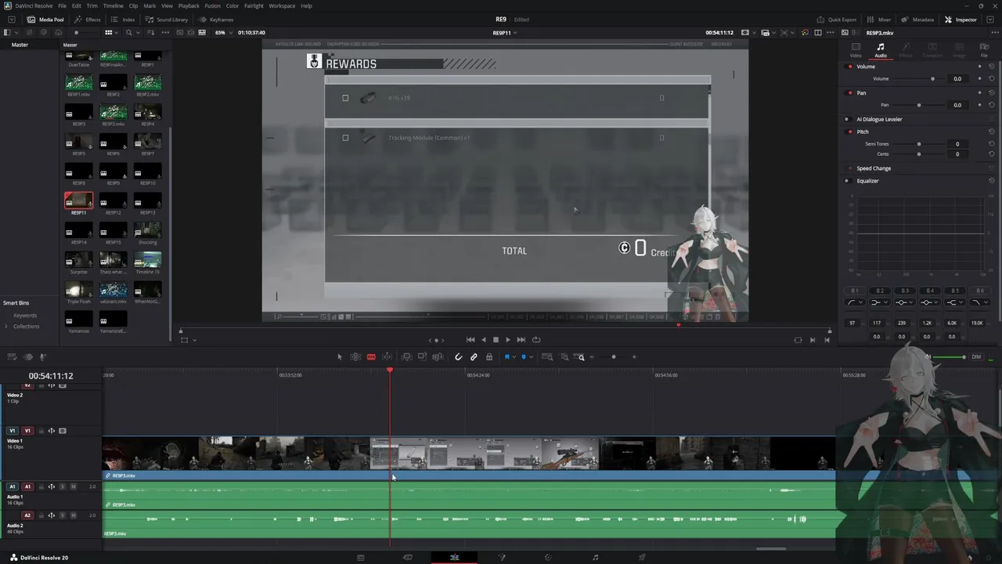Select the Shocking clip thumbnail
The height and width of the screenshot is (564, 1002).
(147, 230)
